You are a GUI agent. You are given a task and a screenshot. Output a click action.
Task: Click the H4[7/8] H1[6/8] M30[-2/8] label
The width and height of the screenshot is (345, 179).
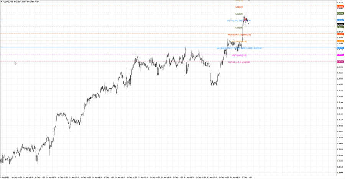click(239, 62)
